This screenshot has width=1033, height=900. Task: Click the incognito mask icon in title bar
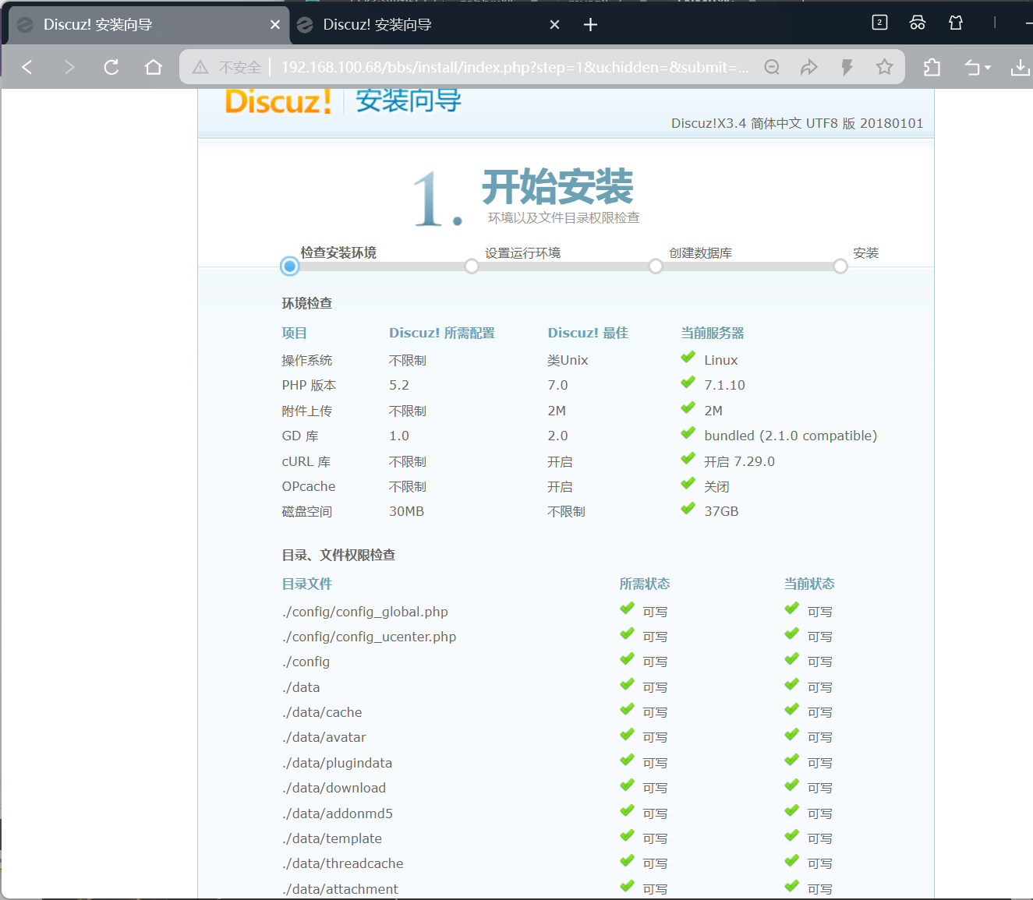918,23
